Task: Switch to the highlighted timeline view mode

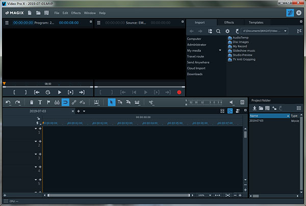Action: [x=230, y=111]
